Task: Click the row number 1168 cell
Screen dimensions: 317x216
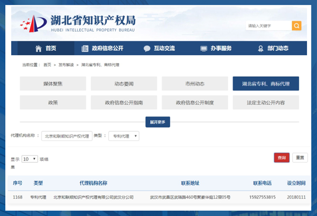Action: coord(17,197)
